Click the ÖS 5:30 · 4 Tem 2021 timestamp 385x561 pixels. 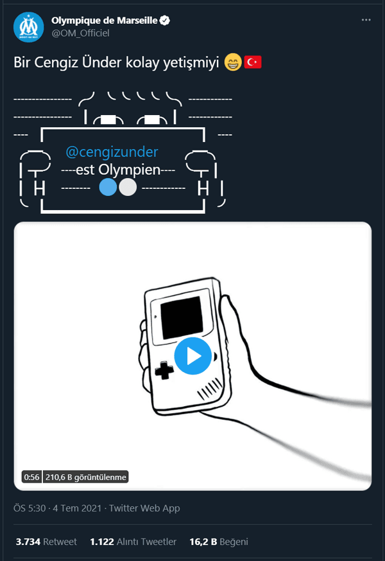(58, 508)
